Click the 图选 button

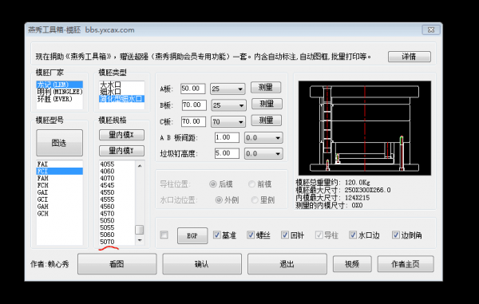tap(59, 143)
